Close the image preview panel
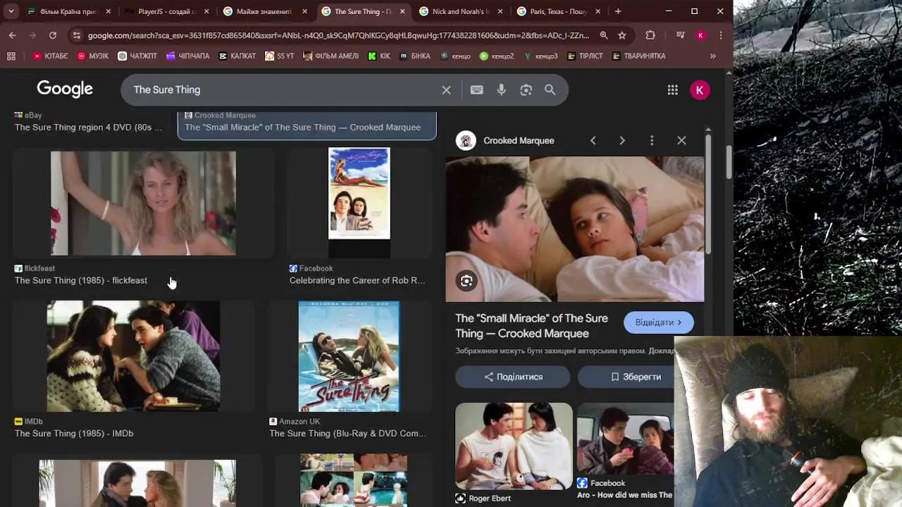This screenshot has height=507, width=902. (681, 141)
